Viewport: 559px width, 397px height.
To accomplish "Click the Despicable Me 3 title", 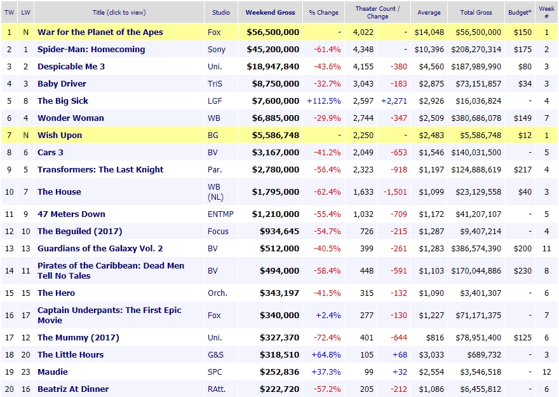I will click(x=71, y=66).
